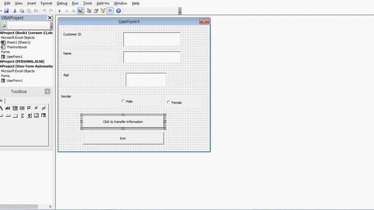Open the Run menu
This screenshot has height=210, width=374.
click(75, 3)
